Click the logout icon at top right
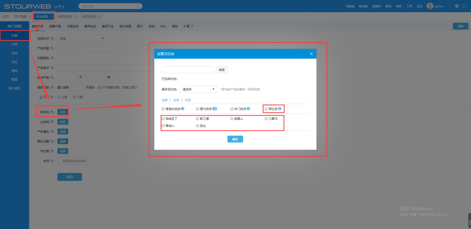Image resolution: width=471 pixels, height=229 pixels. (464, 6)
